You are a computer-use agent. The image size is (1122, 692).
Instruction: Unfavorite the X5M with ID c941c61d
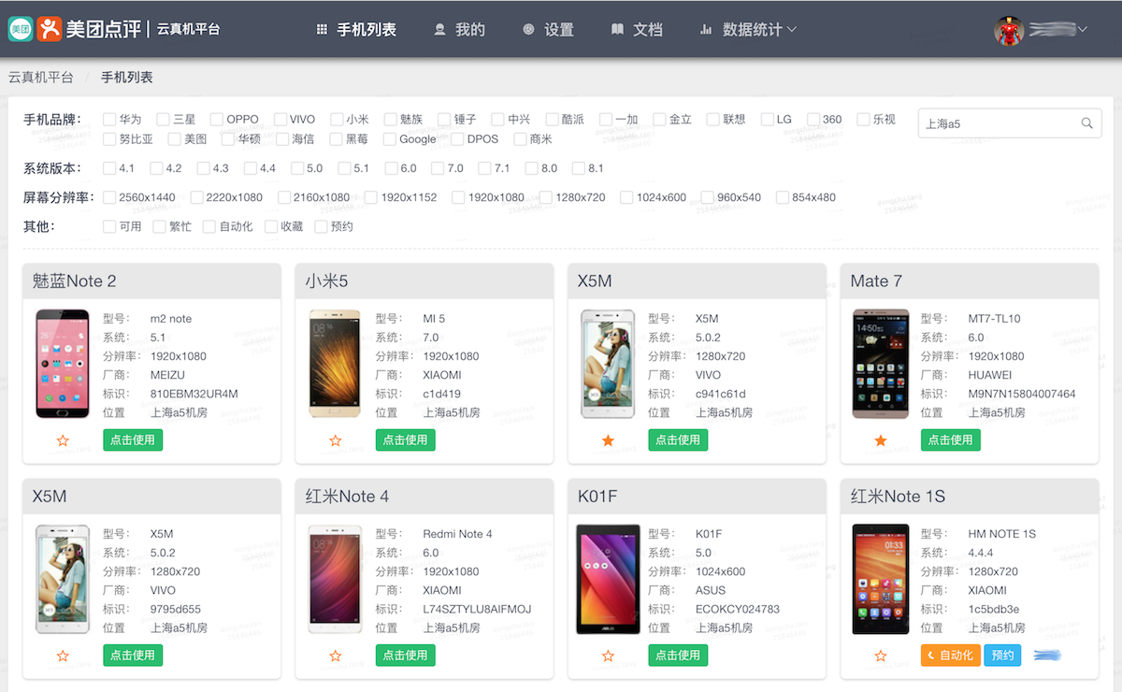608,440
